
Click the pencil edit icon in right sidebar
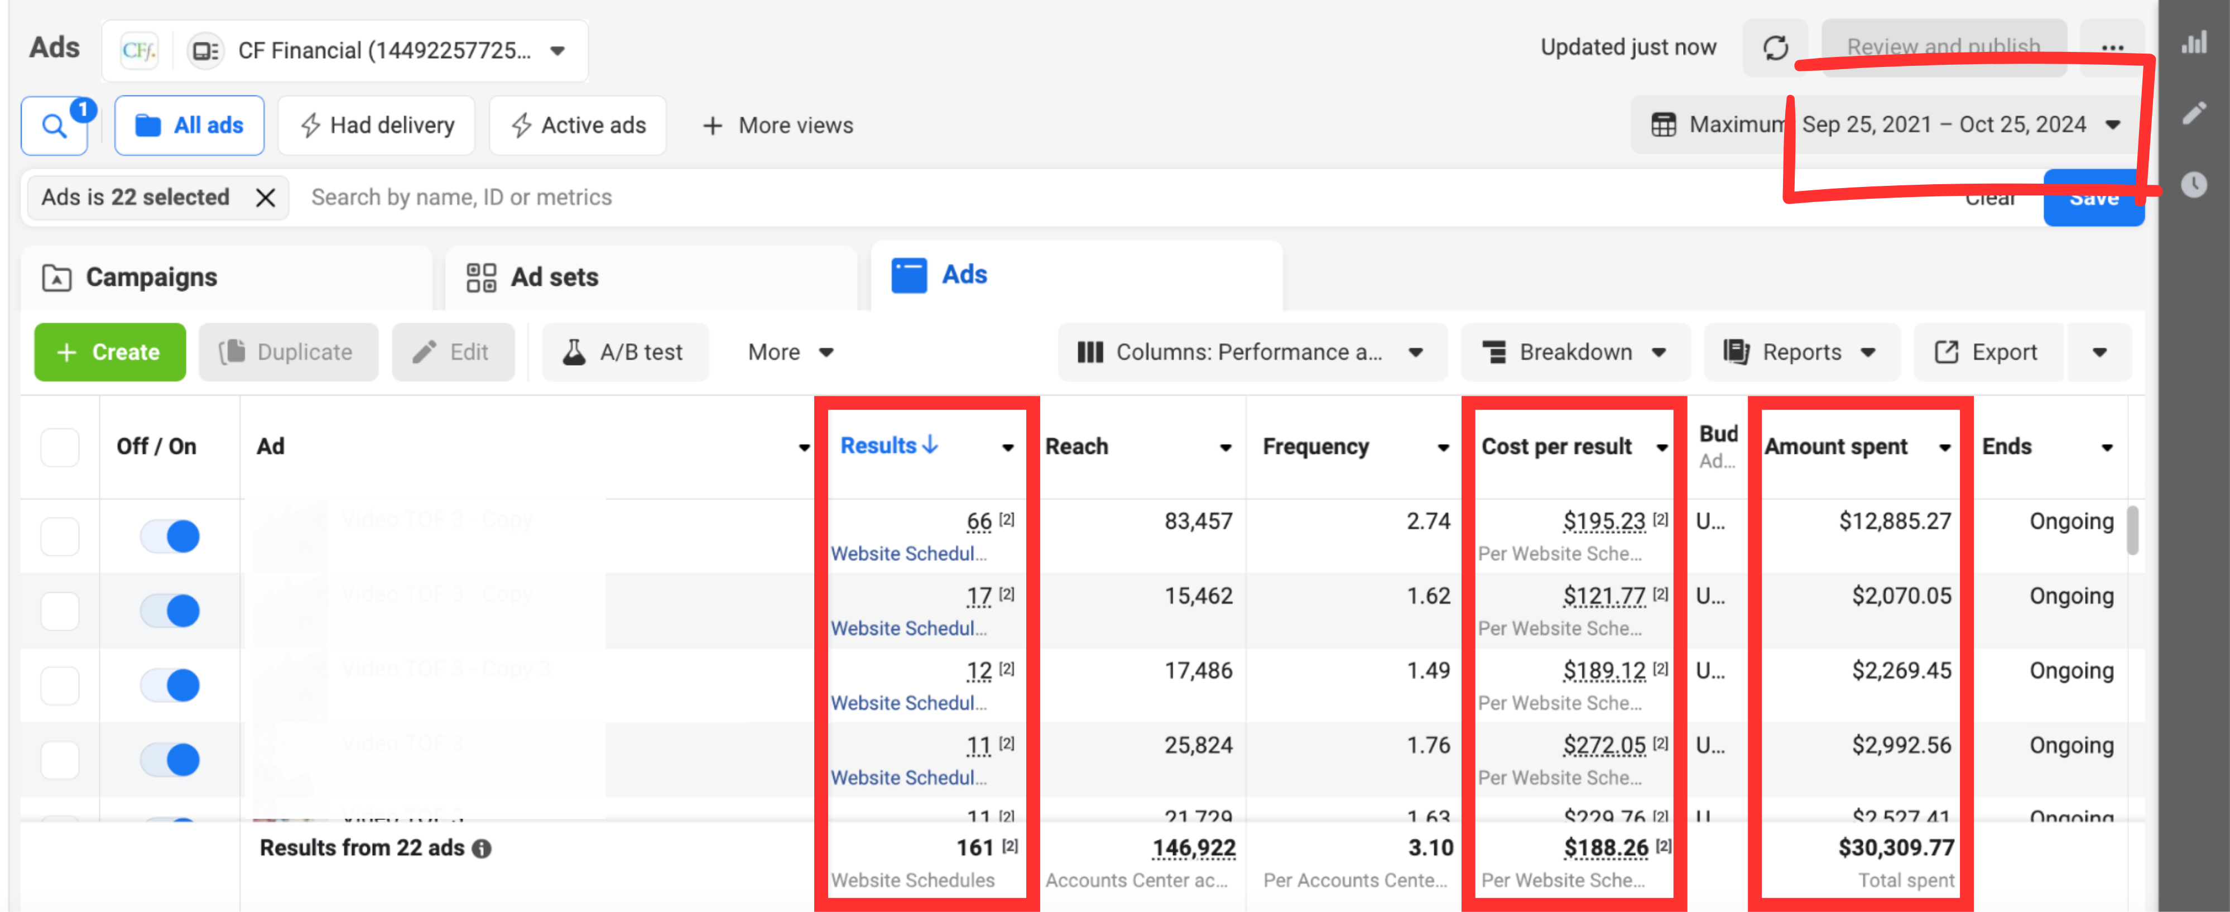point(2194,113)
